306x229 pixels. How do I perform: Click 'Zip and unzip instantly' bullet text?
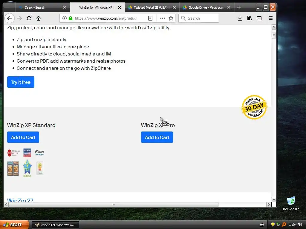click(41, 40)
